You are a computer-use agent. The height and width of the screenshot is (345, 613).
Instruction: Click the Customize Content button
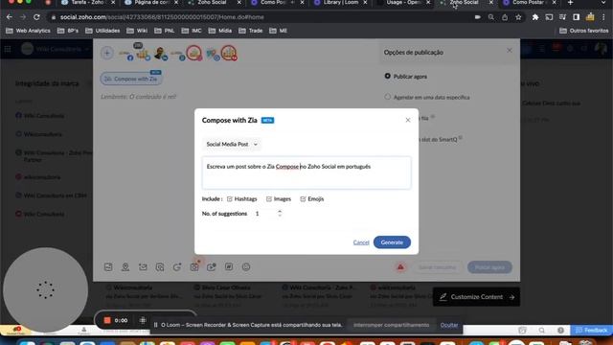(x=476, y=297)
